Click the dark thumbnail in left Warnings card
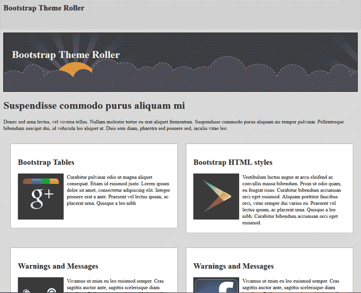This screenshot has height=293, width=361. point(41,285)
